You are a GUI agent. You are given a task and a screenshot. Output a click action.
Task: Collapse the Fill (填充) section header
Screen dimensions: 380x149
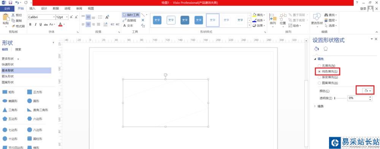[x=319, y=59]
